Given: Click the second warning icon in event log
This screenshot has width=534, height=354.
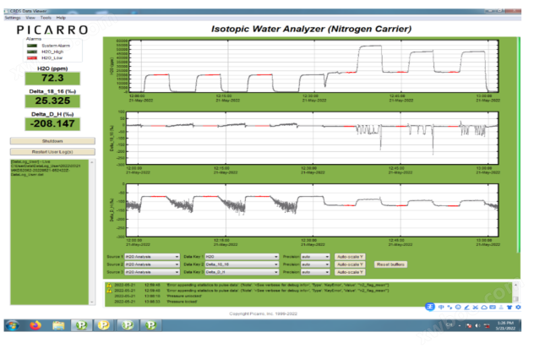Looking at the screenshot, I should point(109,291).
